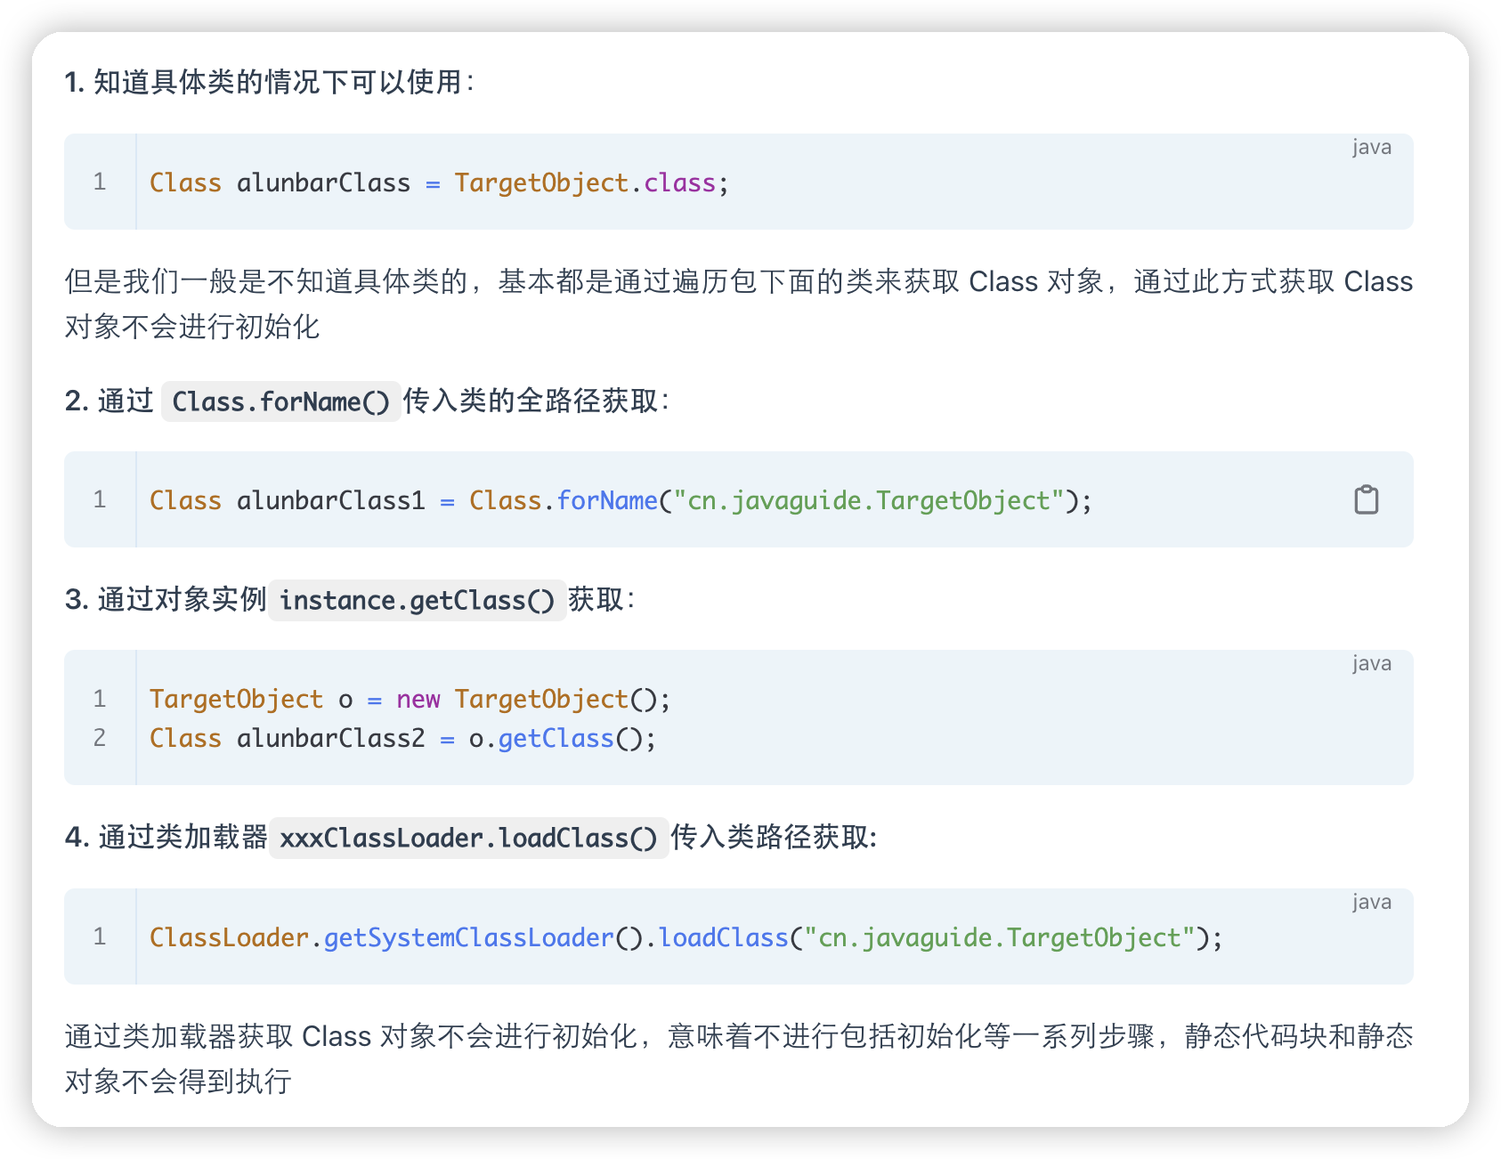Click the inline code Class.forName() in heading 2
The image size is (1501, 1159).
pos(280,401)
